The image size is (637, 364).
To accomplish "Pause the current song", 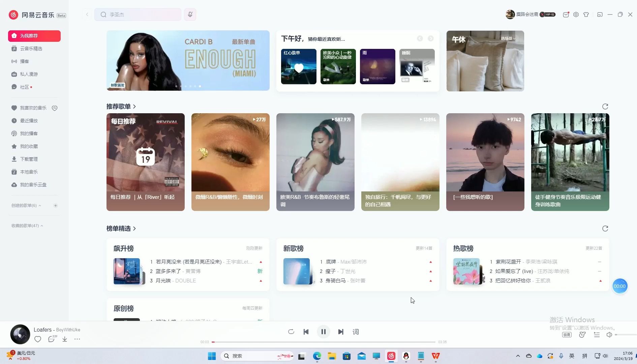I will click(324, 332).
